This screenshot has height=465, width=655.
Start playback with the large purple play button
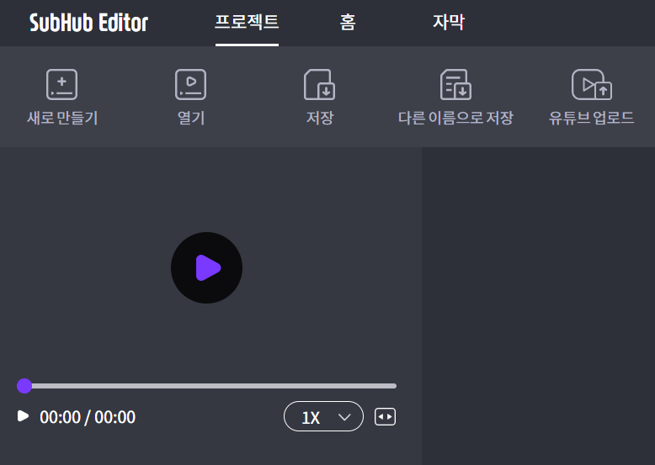click(207, 267)
